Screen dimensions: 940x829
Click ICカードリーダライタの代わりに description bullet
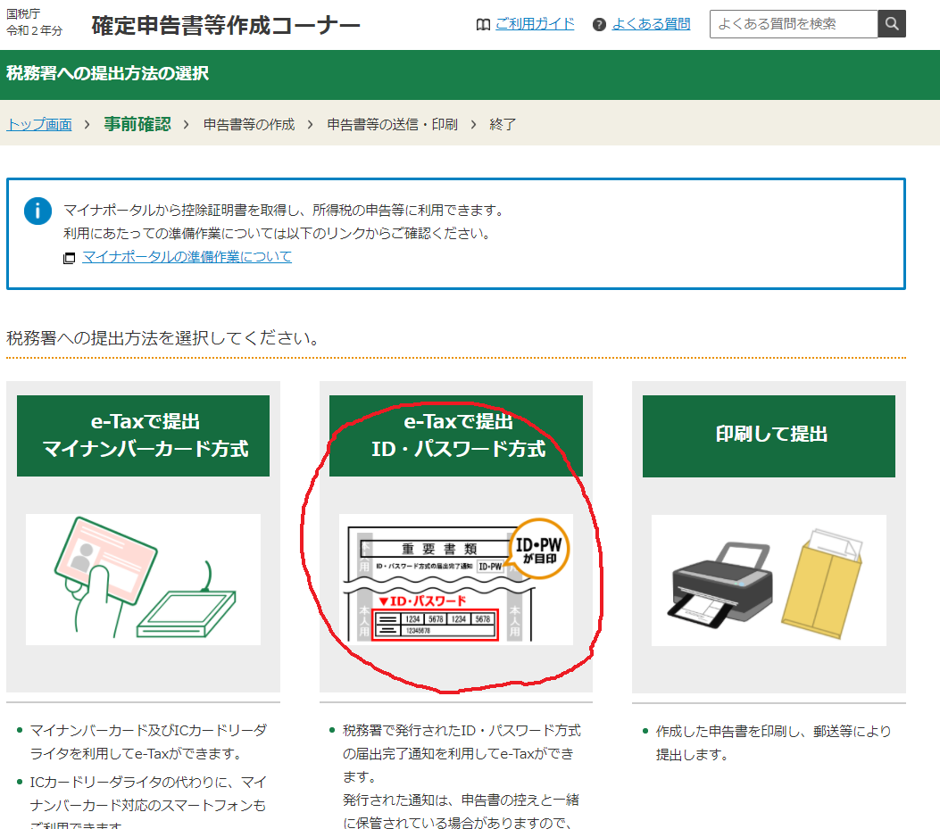(148, 803)
